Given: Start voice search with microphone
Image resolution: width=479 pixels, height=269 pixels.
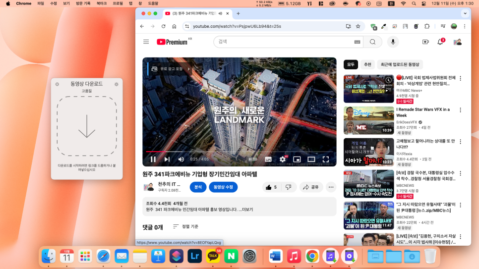Looking at the screenshot, I should tap(393, 42).
